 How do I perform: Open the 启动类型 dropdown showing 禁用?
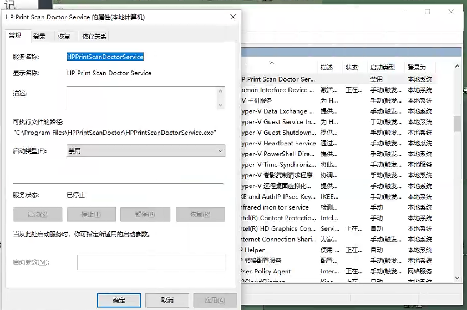click(x=146, y=151)
